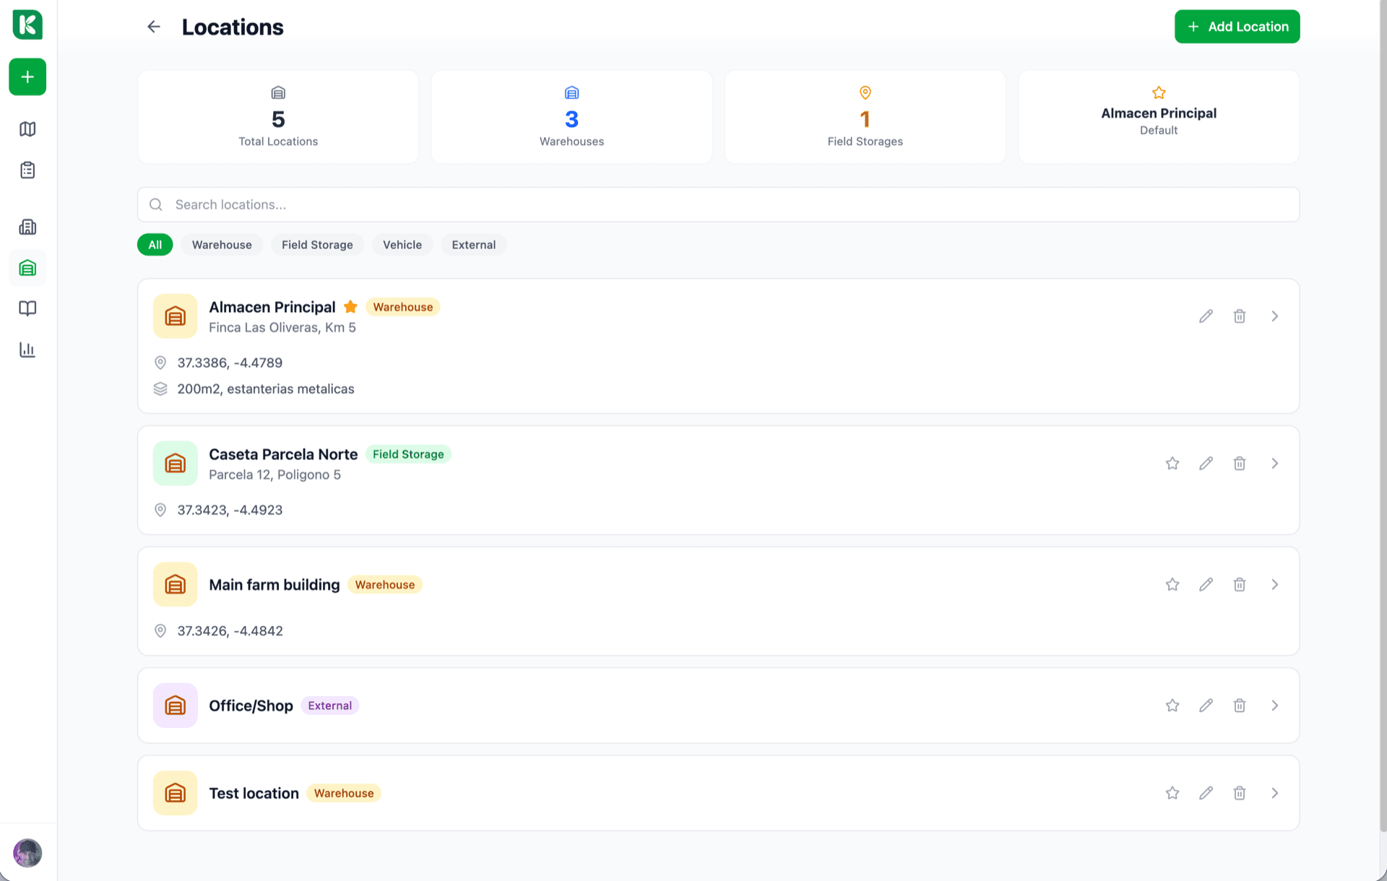Click the open book icon in the sidebar
The image size is (1387, 881).
tap(27, 309)
